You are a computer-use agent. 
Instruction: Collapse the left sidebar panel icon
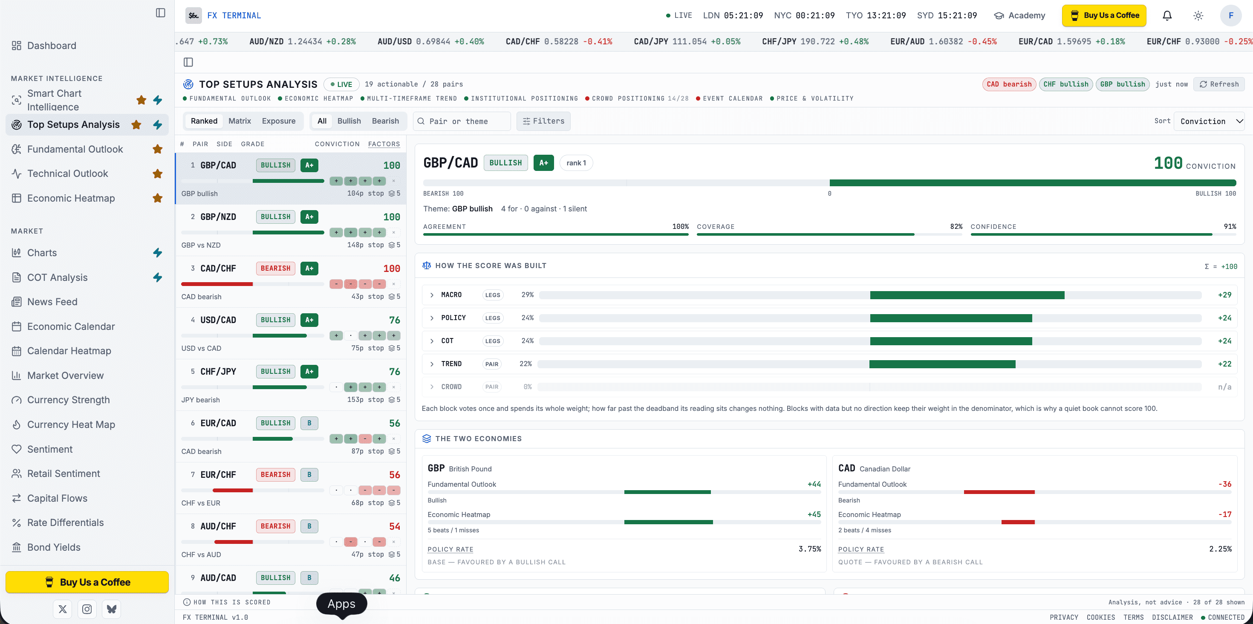tap(161, 13)
